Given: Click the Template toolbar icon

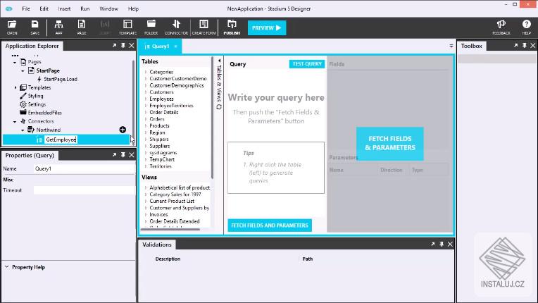Looking at the screenshot, I should point(127,27).
